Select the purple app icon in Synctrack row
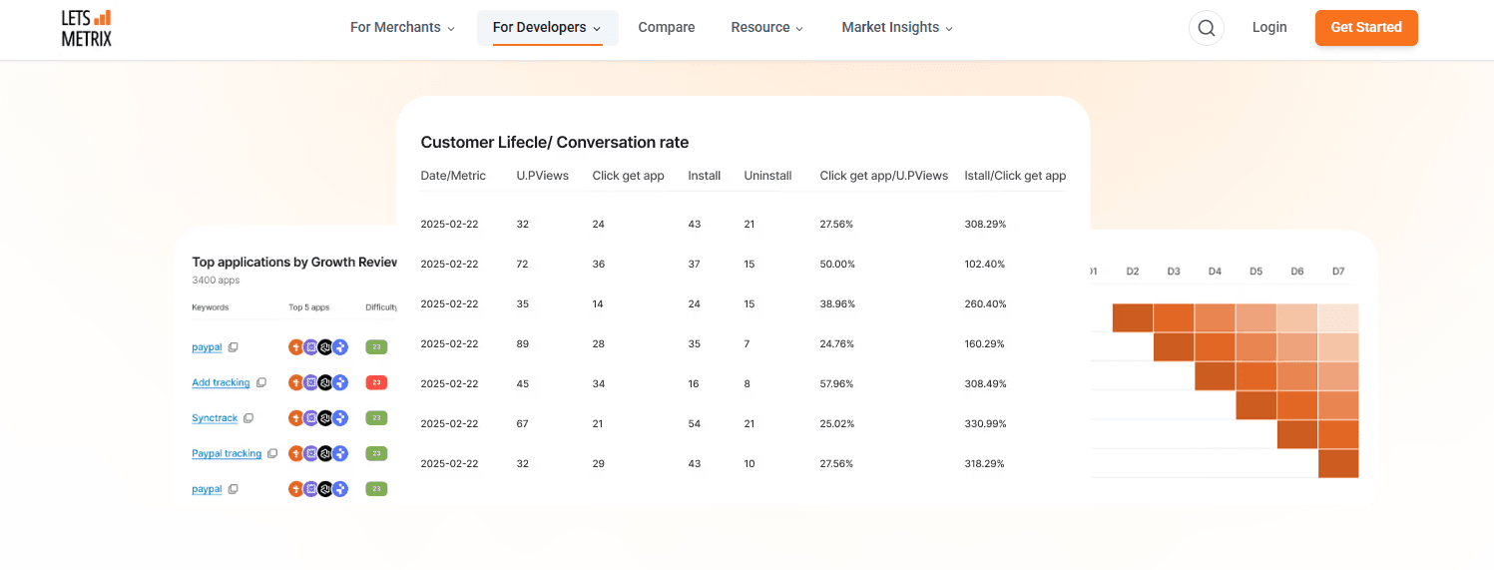 tap(310, 418)
